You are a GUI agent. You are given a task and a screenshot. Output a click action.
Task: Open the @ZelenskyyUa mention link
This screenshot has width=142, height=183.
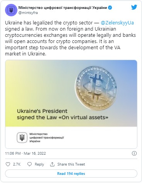pos(117,23)
